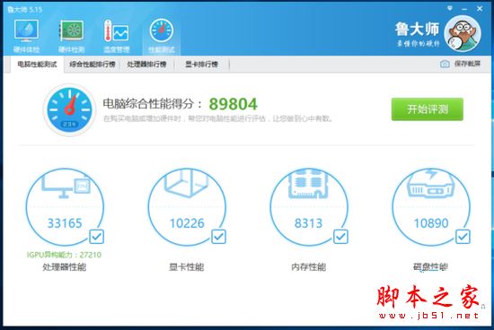Viewport: 494px width, 330px height.
Task: Click the disk drive icon
Action: pyautogui.click(x=430, y=184)
